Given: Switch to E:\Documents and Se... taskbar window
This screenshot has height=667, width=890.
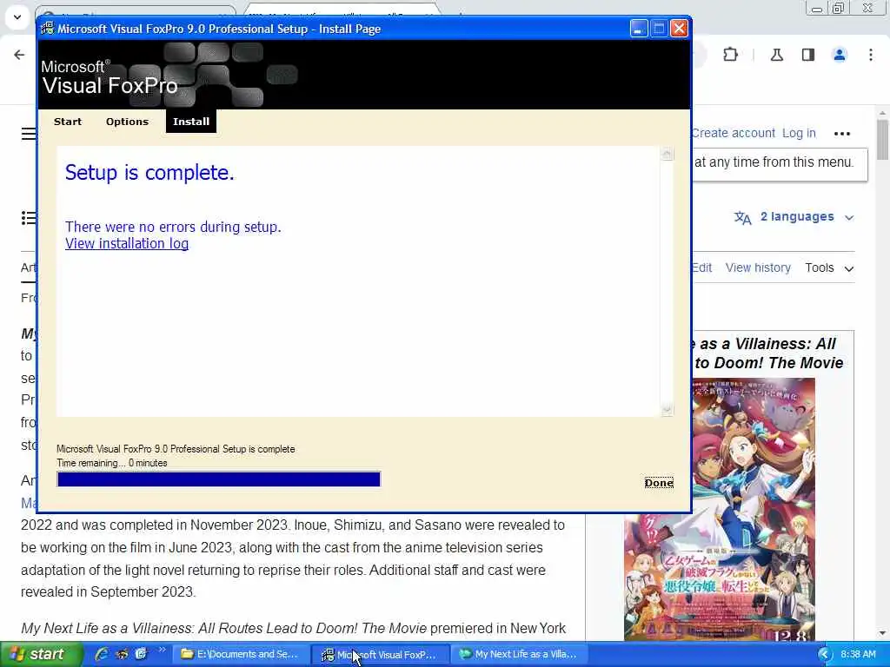Looking at the screenshot, I should 241,655.
